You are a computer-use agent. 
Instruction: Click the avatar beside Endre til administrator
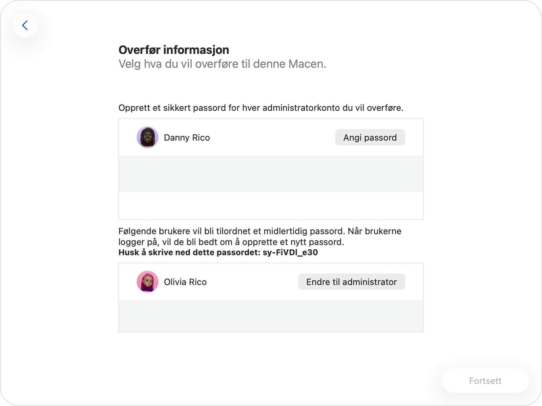(147, 281)
